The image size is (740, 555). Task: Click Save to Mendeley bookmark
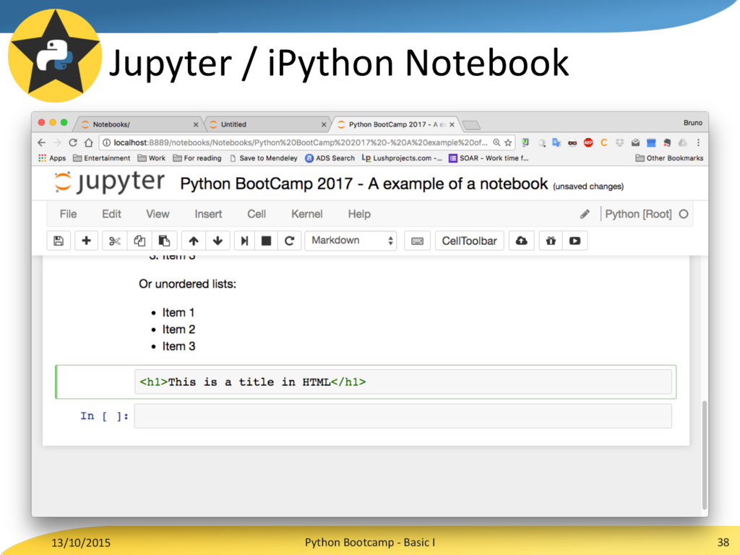263,158
